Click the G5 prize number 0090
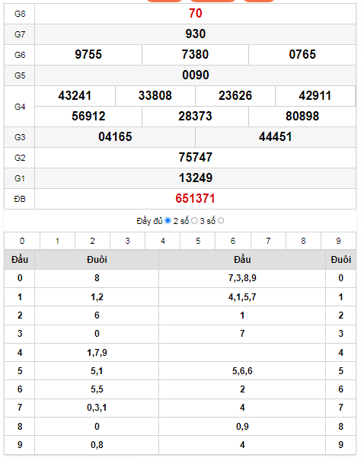 click(196, 75)
